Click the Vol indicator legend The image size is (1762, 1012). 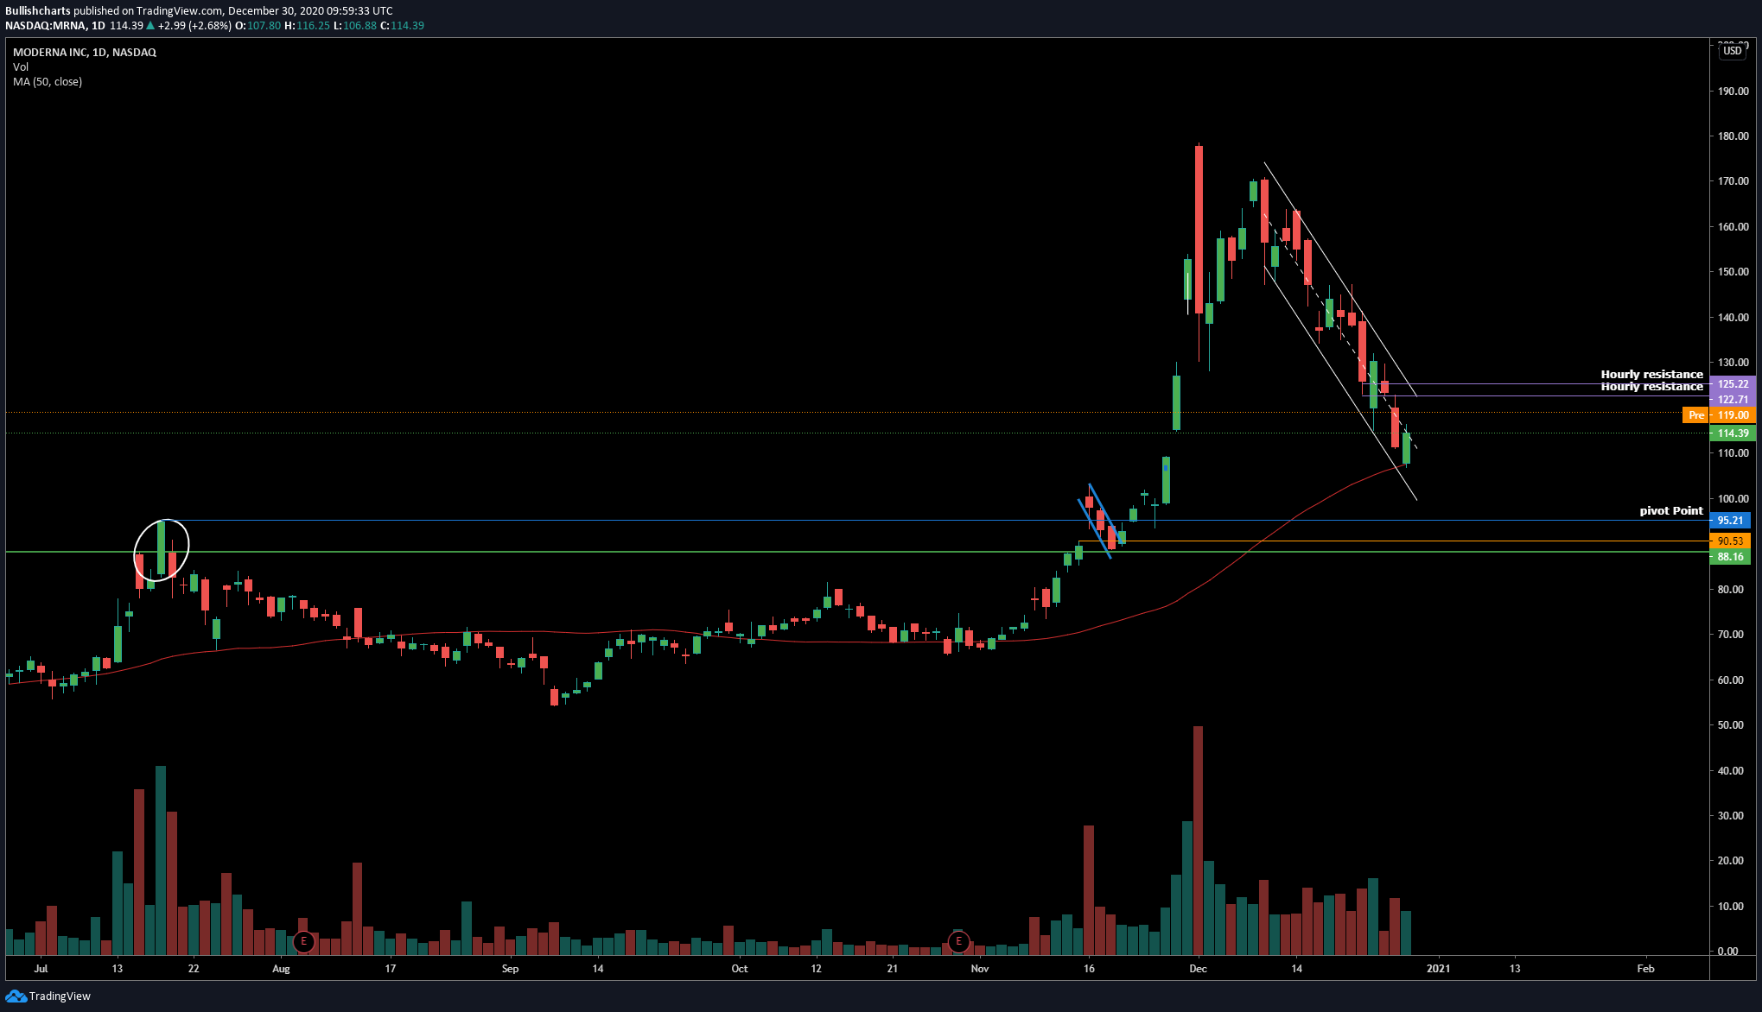click(21, 67)
